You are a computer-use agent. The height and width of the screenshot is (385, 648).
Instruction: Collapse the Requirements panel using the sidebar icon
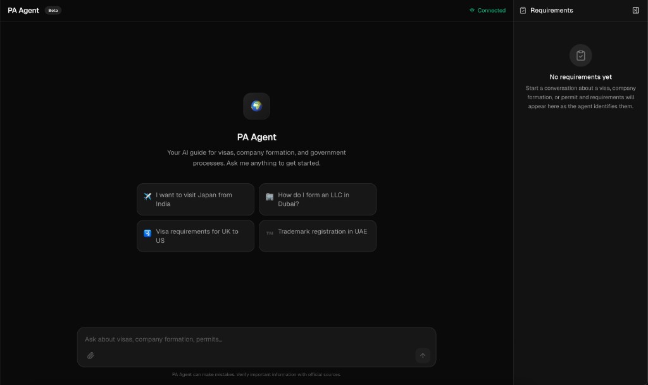635,10
